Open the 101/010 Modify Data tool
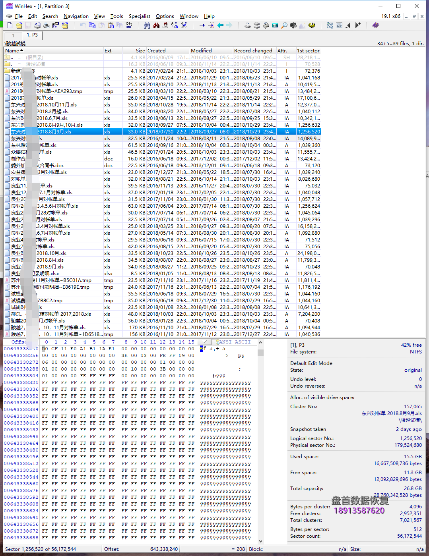 coord(129,25)
